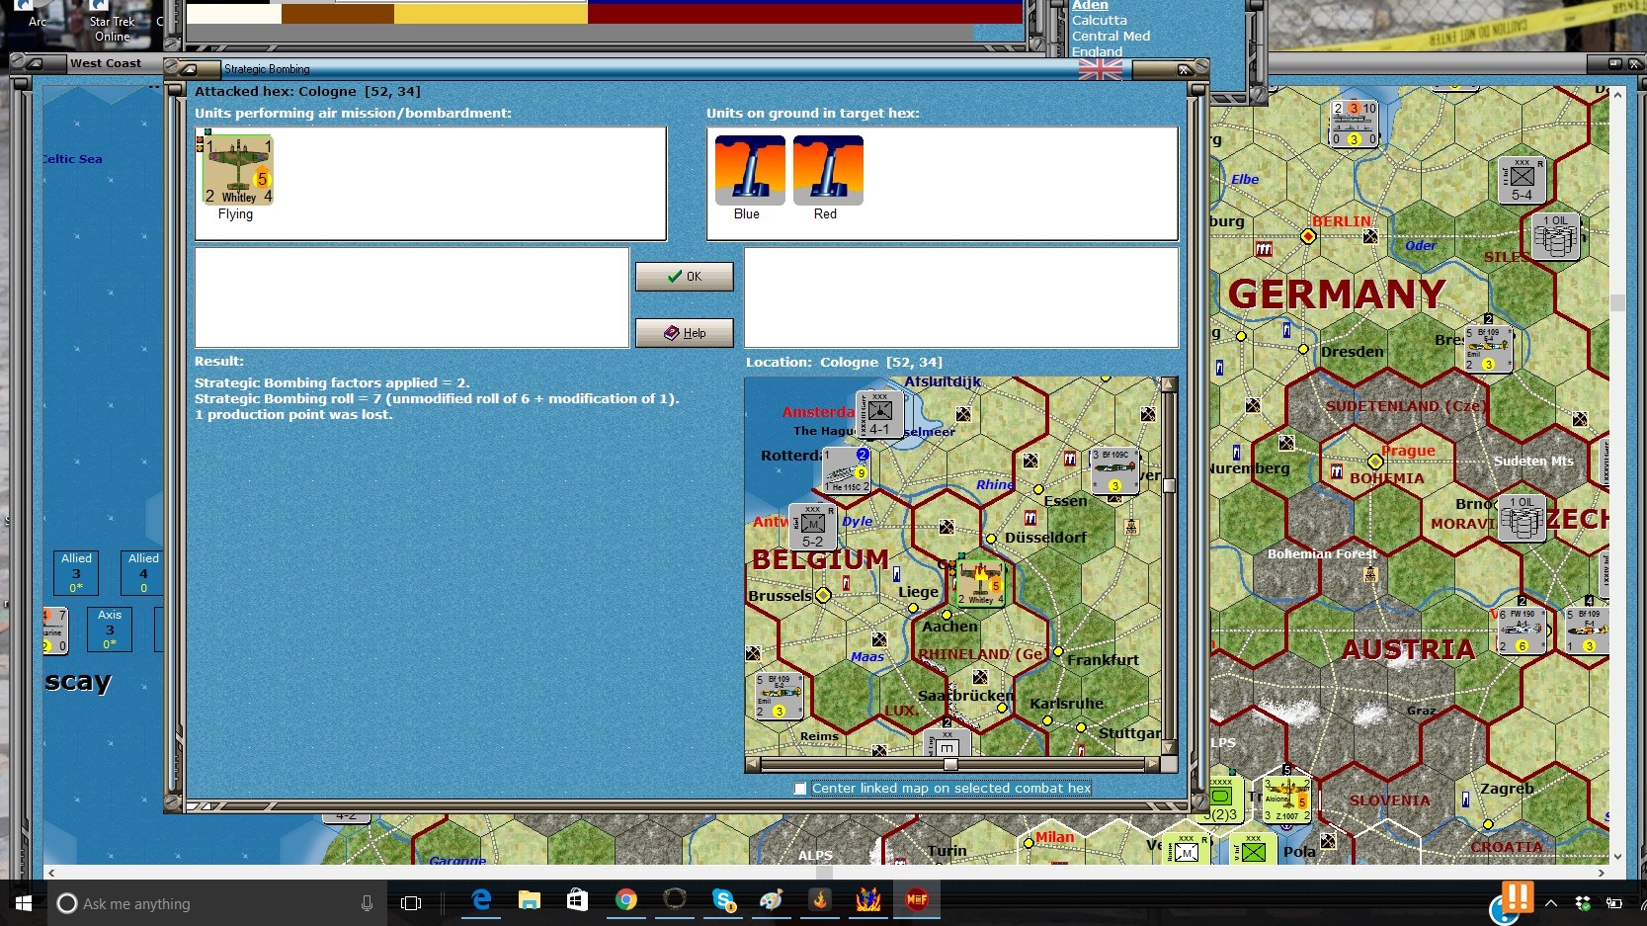
Task: Click the Allied 4 sea box
Action: click(143, 573)
